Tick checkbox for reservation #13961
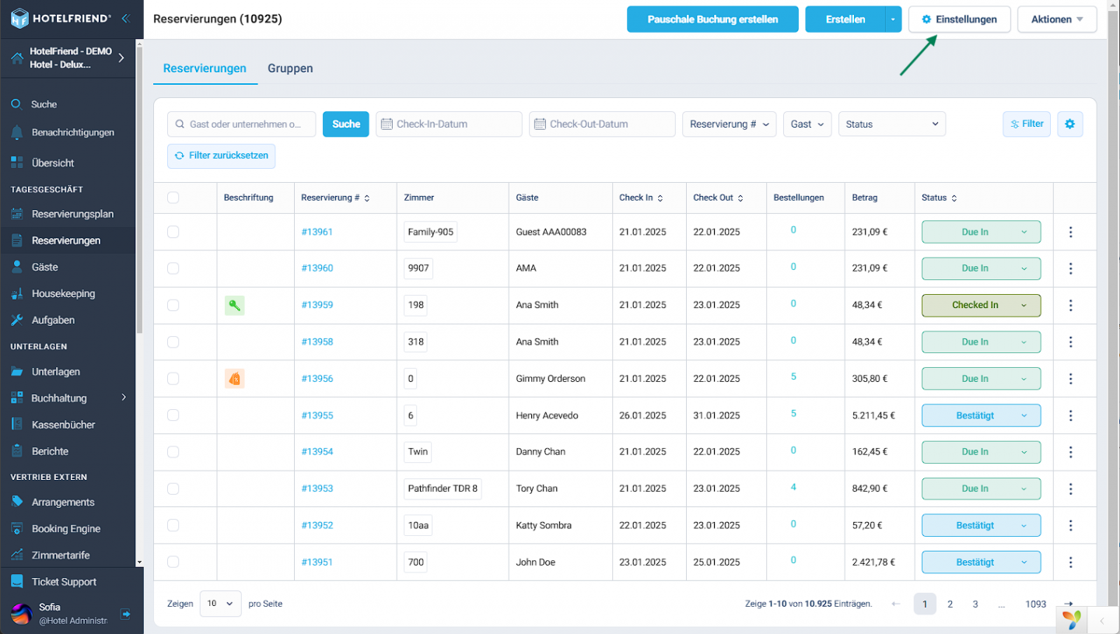 coord(173,232)
